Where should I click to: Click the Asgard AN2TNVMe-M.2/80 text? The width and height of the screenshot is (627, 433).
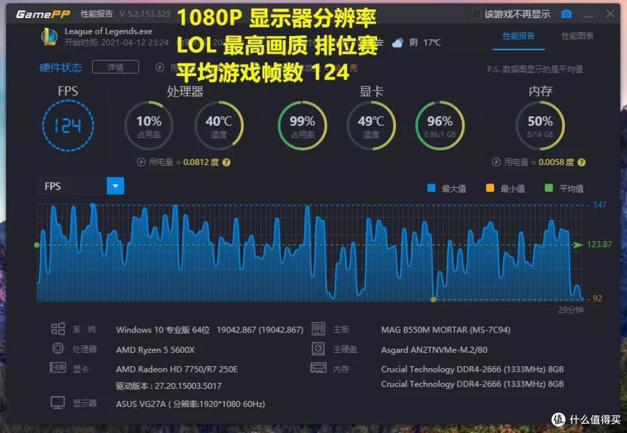pyautogui.click(x=434, y=350)
